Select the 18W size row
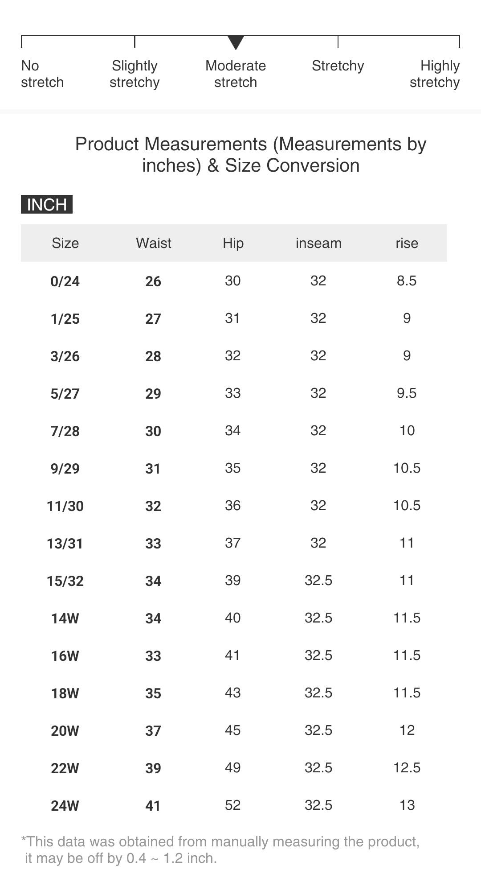 [x=65, y=693]
